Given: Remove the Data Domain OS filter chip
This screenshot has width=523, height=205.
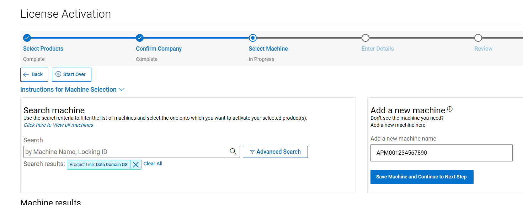Looking at the screenshot, I should pyautogui.click(x=135, y=164).
